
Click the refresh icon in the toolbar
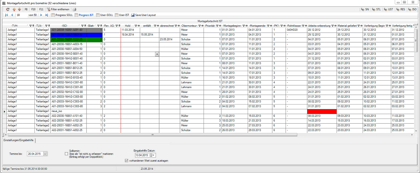point(8,10)
